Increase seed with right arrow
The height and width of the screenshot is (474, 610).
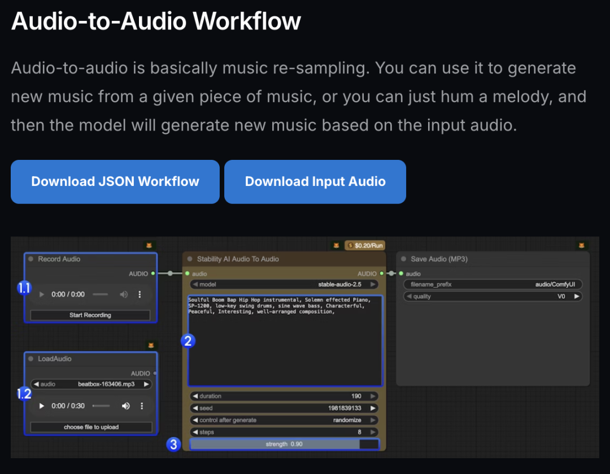pos(373,408)
